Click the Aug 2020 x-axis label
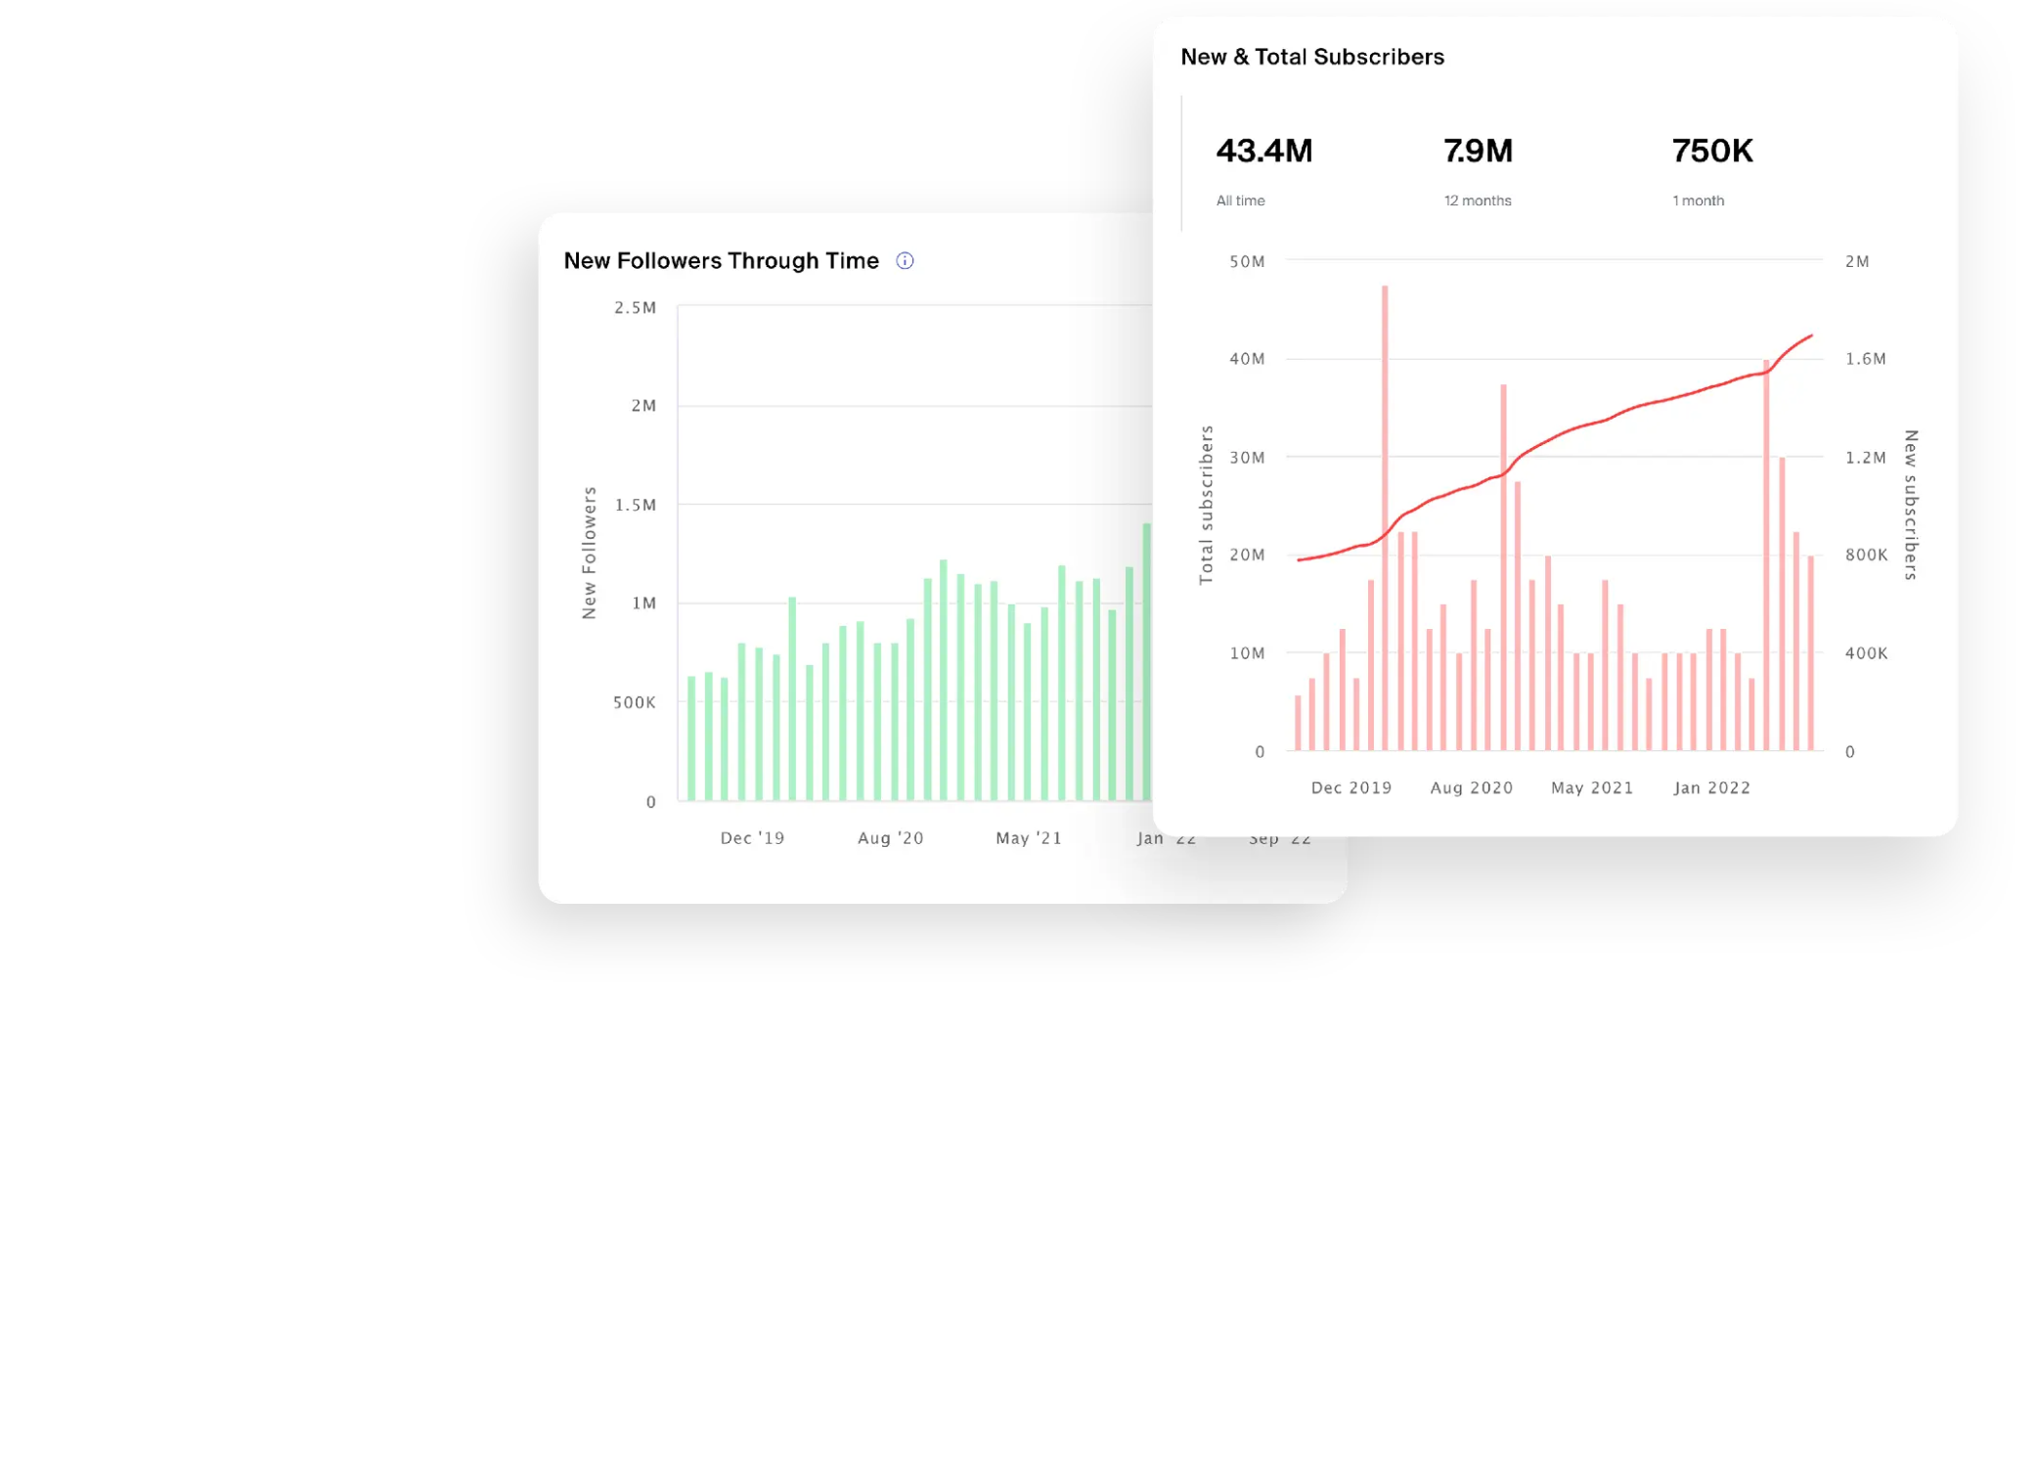This screenshot has height=1473, width=2037. [1471, 788]
